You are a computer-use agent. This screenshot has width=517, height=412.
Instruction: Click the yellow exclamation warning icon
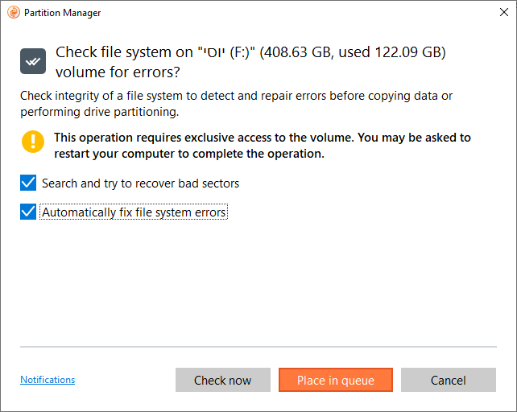click(x=33, y=142)
